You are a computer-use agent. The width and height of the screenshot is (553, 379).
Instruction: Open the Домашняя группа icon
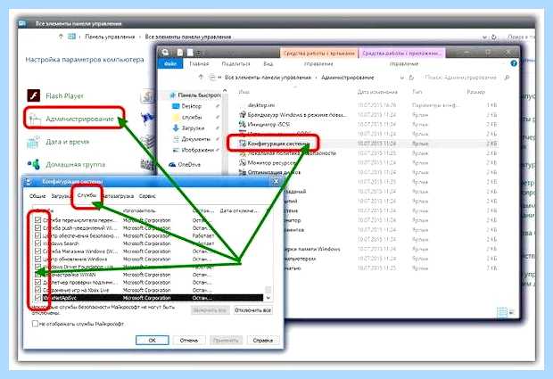click(x=34, y=164)
